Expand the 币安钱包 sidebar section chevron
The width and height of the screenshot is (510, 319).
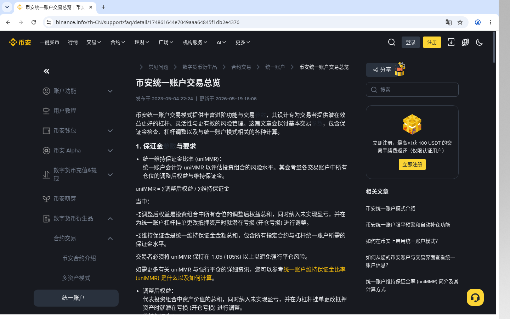tap(110, 131)
